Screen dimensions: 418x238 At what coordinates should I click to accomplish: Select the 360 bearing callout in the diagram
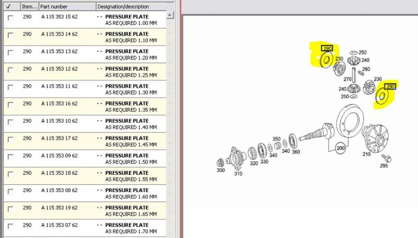click(x=296, y=152)
